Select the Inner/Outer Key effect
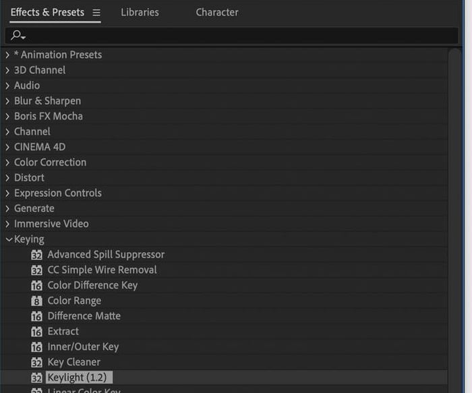 (x=83, y=346)
